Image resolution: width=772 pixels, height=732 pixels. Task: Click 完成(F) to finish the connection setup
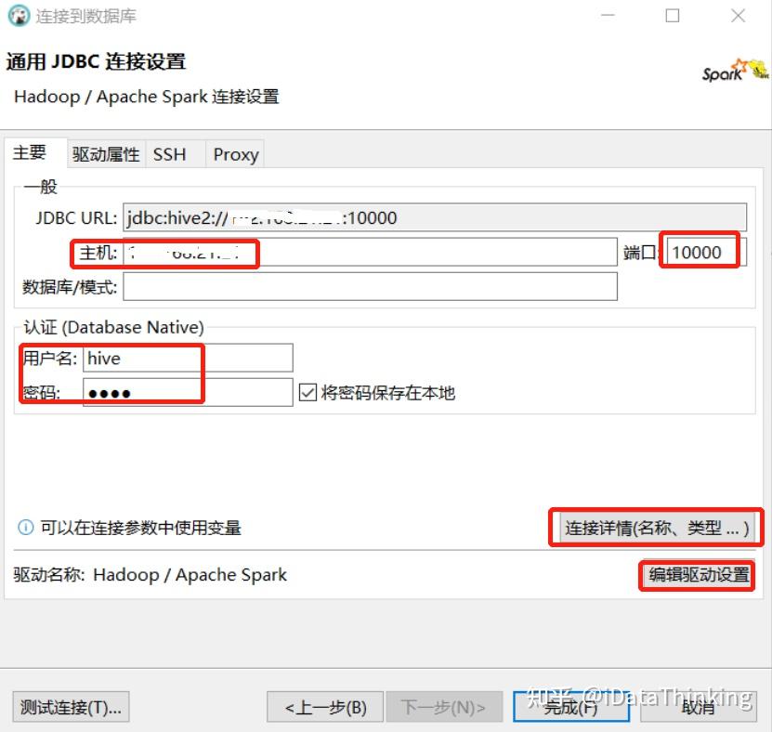coord(569,707)
